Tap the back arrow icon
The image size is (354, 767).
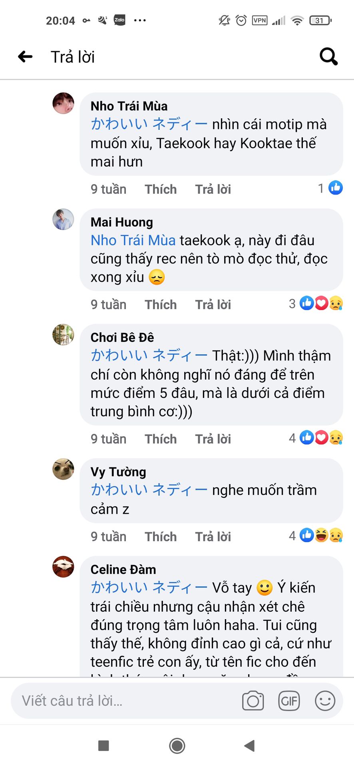(x=25, y=57)
